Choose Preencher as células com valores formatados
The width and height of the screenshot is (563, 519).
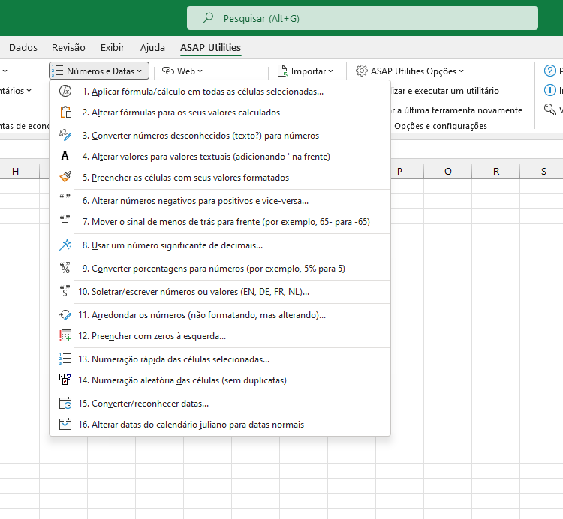click(x=220, y=178)
